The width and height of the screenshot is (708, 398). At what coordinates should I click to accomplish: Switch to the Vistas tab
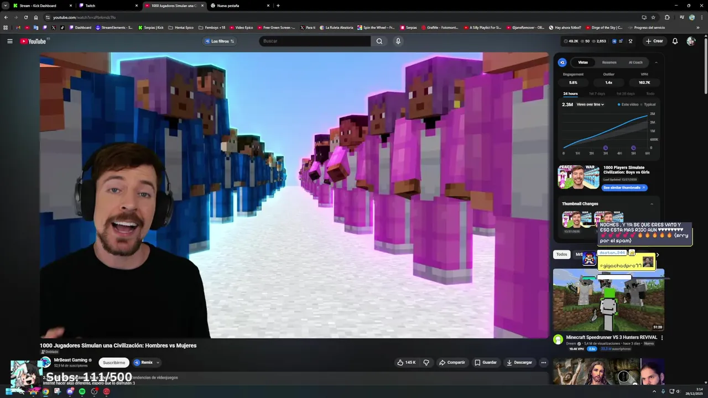pos(583,62)
